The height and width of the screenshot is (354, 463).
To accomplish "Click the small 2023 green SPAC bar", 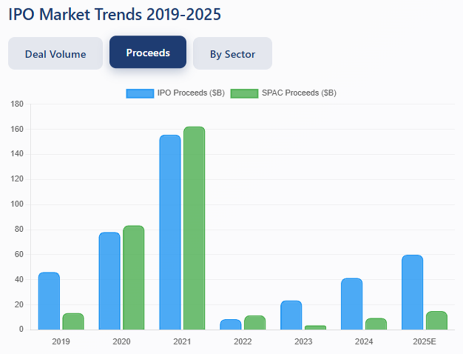I will pyautogui.click(x=315, y=327).
